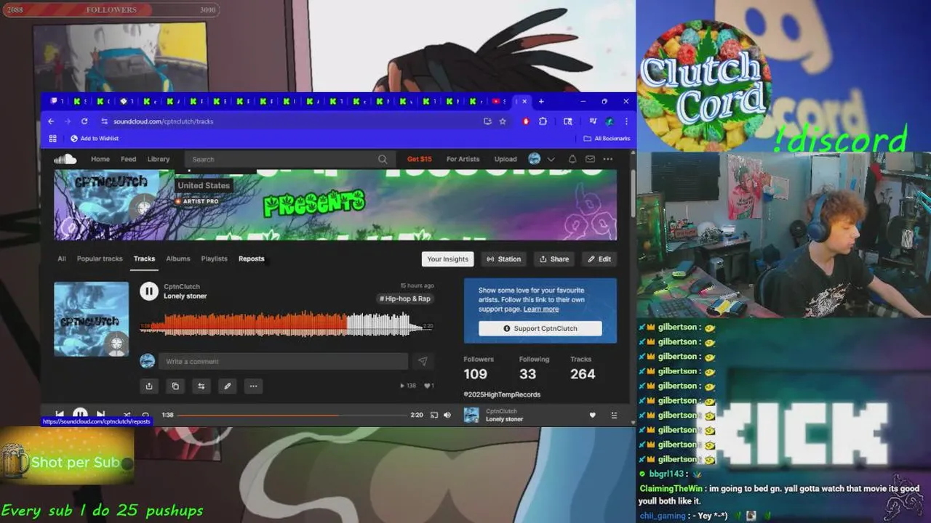Viewport: 931px width, 523px height.
Task: Skip to the previous track in the player bar
Action: (x=60, y=415)
